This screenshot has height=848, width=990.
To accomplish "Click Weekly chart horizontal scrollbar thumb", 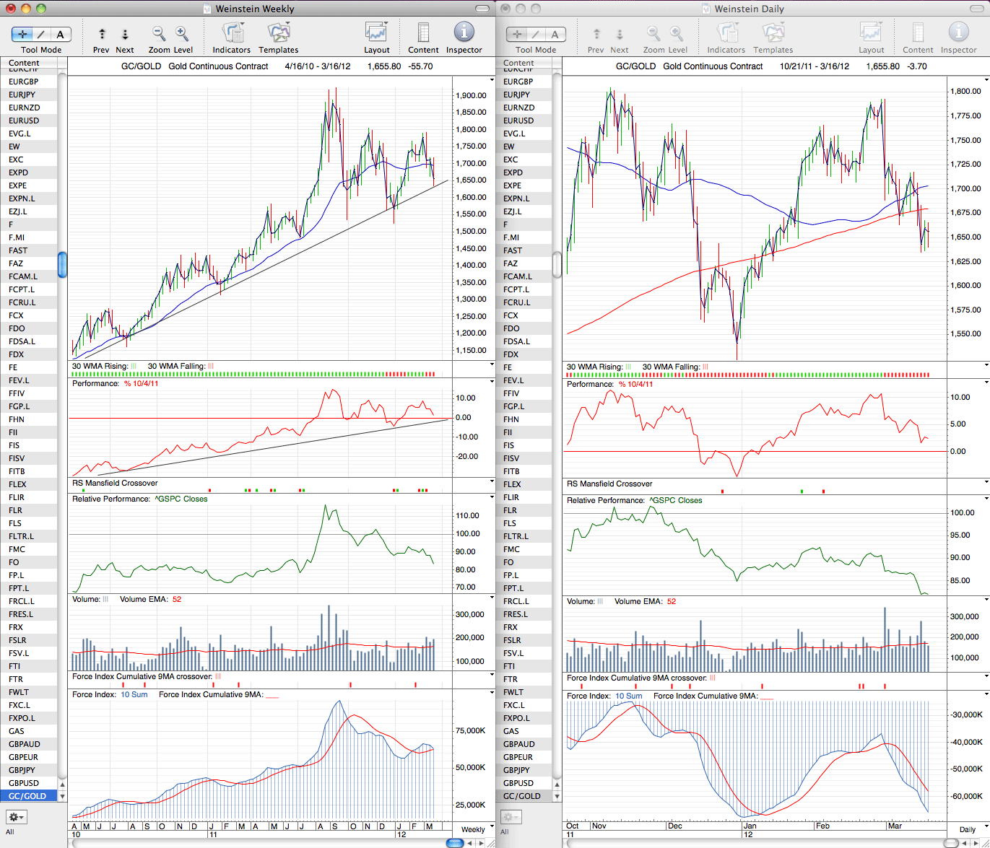I will coord(455,843).
